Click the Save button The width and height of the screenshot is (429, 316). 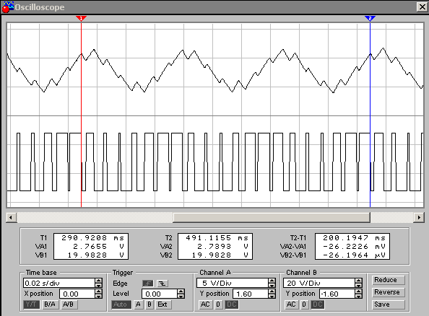click(x=388, y=304)
